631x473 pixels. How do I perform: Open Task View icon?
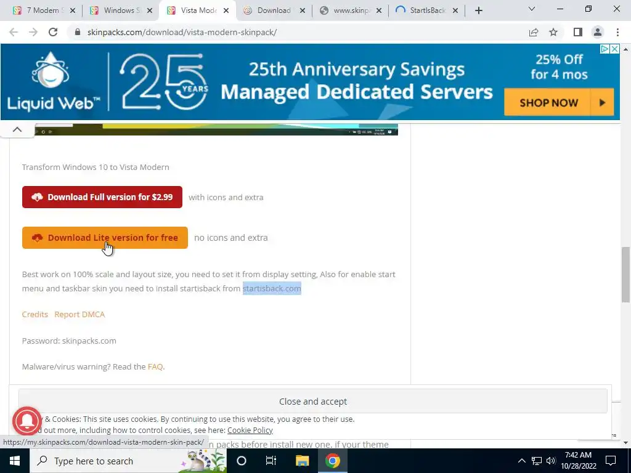point(271,461)
